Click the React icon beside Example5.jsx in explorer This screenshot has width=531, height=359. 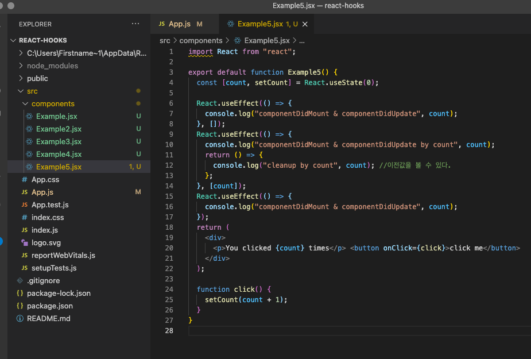(29, 167)
